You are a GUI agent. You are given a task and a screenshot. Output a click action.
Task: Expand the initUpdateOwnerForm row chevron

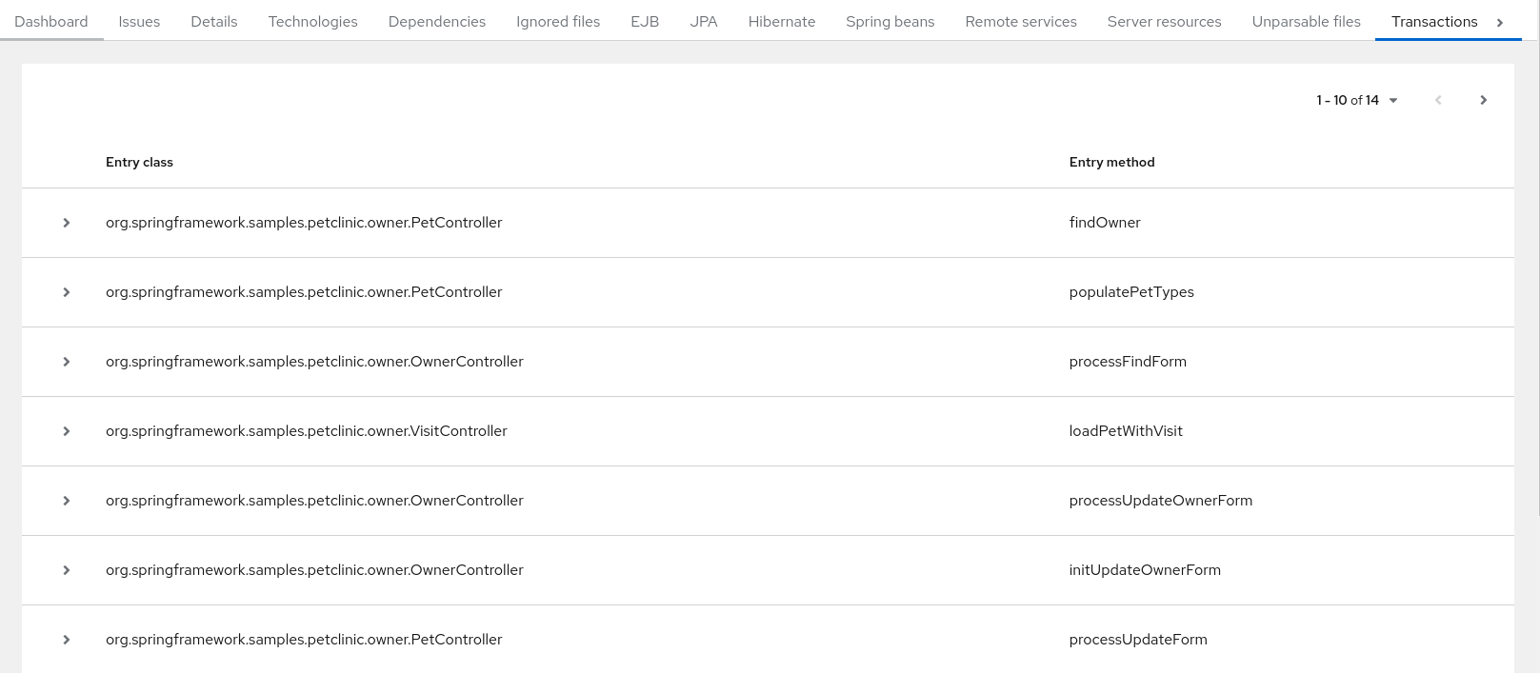(67, 570)
